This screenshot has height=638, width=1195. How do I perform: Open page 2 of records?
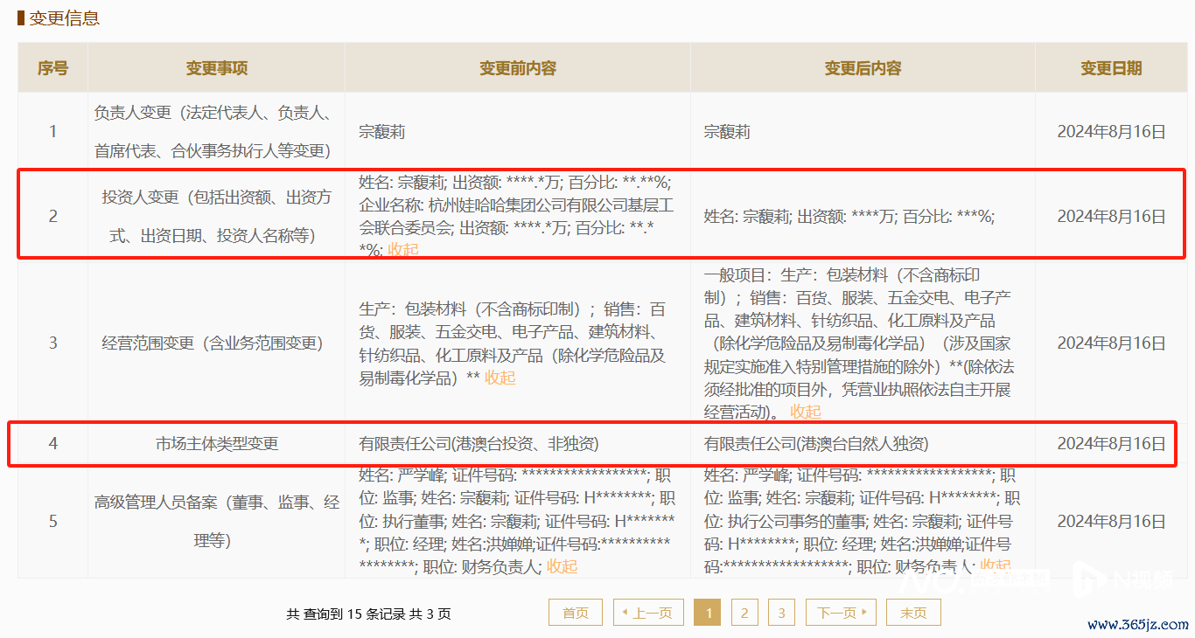[x=744, y=613]
